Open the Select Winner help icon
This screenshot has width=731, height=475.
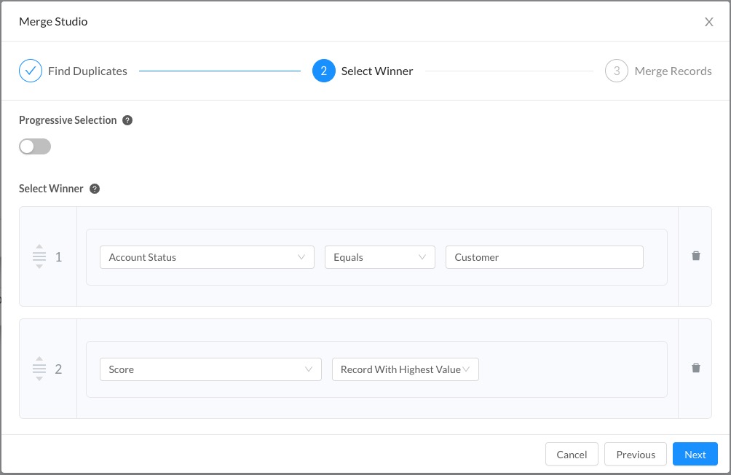point(95,189)
